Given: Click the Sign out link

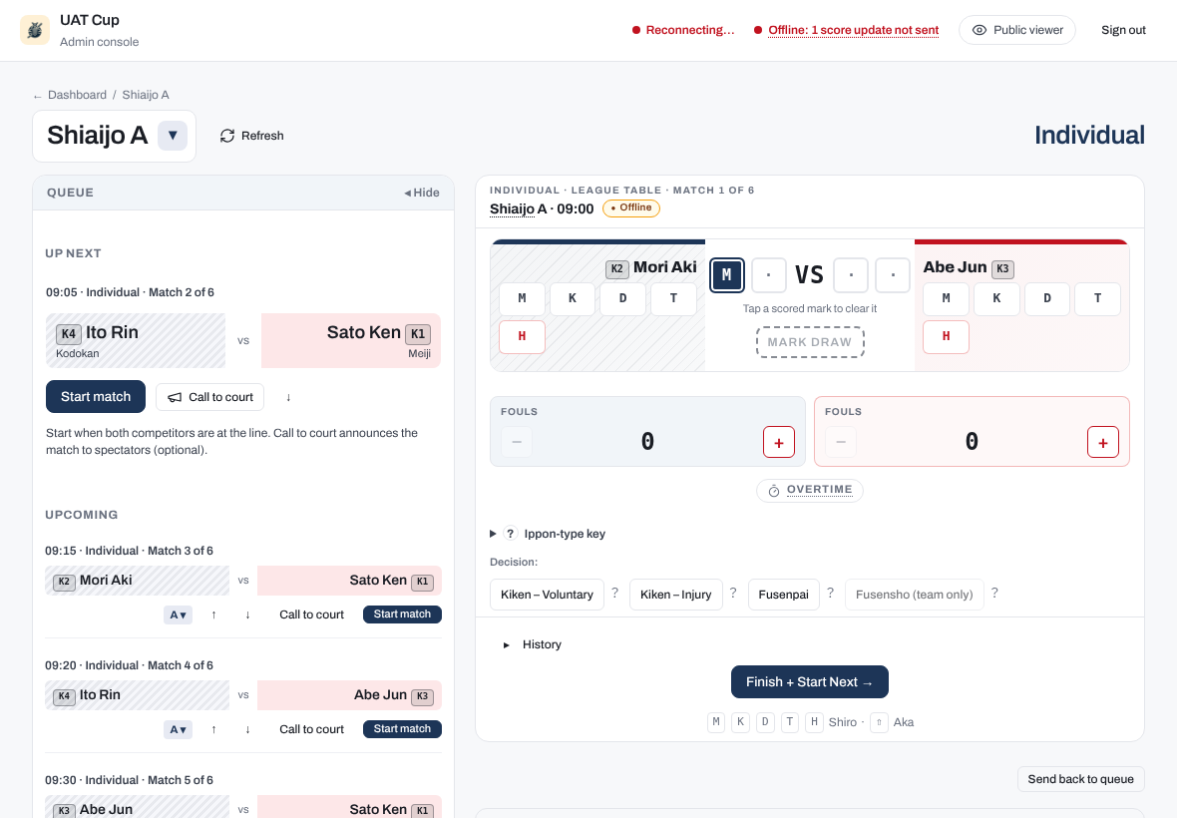Looking at the screenshot, I should click(1123, 30).
